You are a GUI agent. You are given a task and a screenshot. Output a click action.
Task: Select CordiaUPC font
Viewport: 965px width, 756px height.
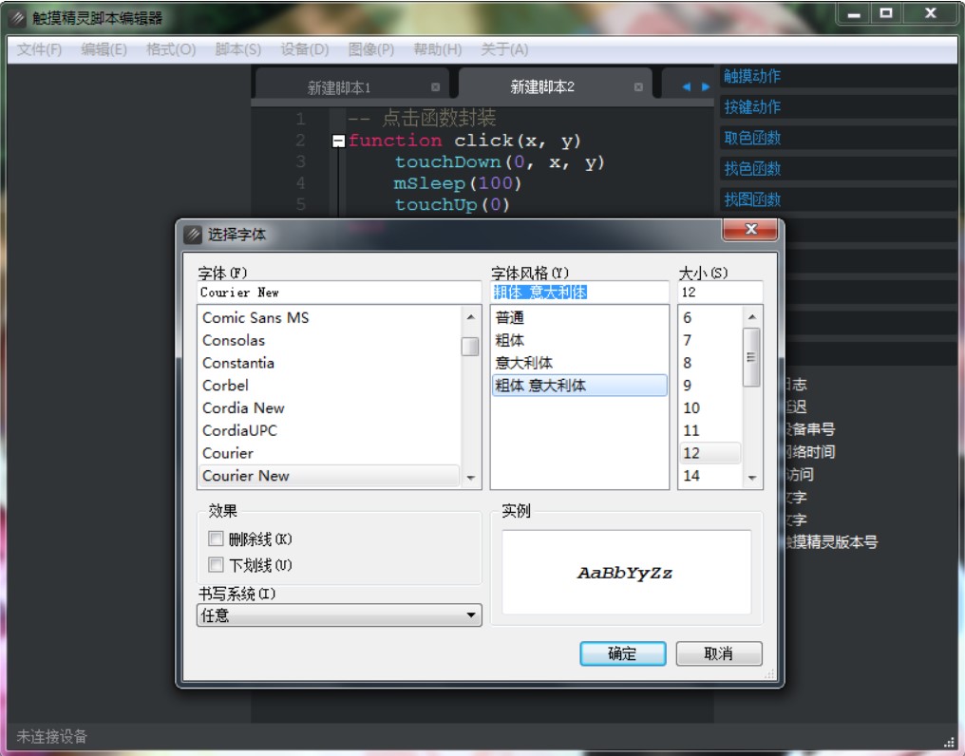pyautogui.click(x=330, y=431)
